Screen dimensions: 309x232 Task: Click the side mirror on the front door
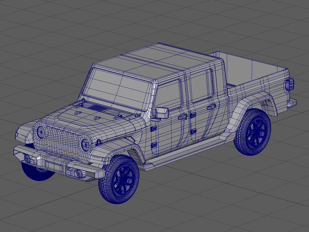162,113
